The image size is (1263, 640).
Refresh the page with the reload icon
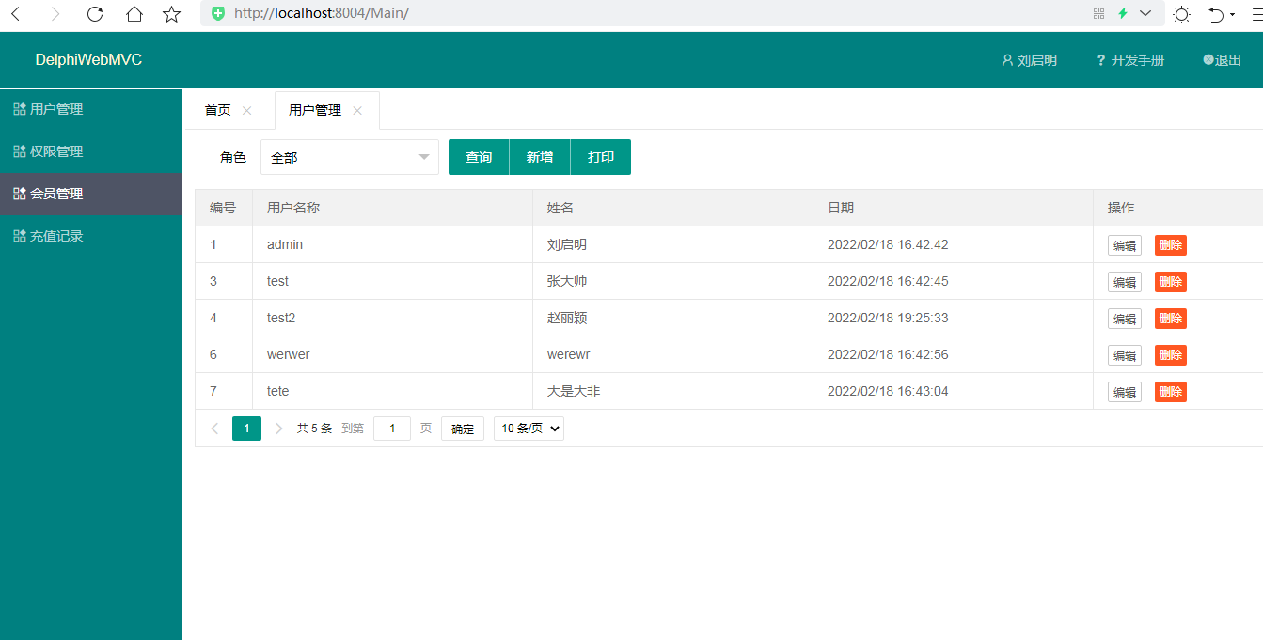click(x=94, y=14)
